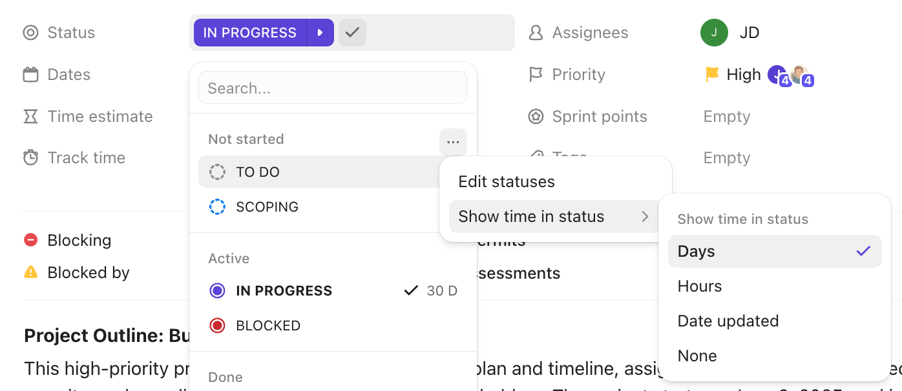Click the Assignees person icon

click(x=535, y=32)
